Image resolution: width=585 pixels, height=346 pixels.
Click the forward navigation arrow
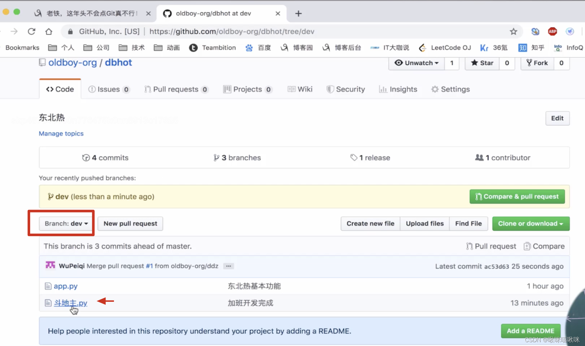(14, 31)
